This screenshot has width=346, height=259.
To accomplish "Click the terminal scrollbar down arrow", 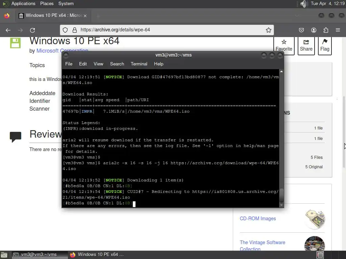I will [281, 205].
